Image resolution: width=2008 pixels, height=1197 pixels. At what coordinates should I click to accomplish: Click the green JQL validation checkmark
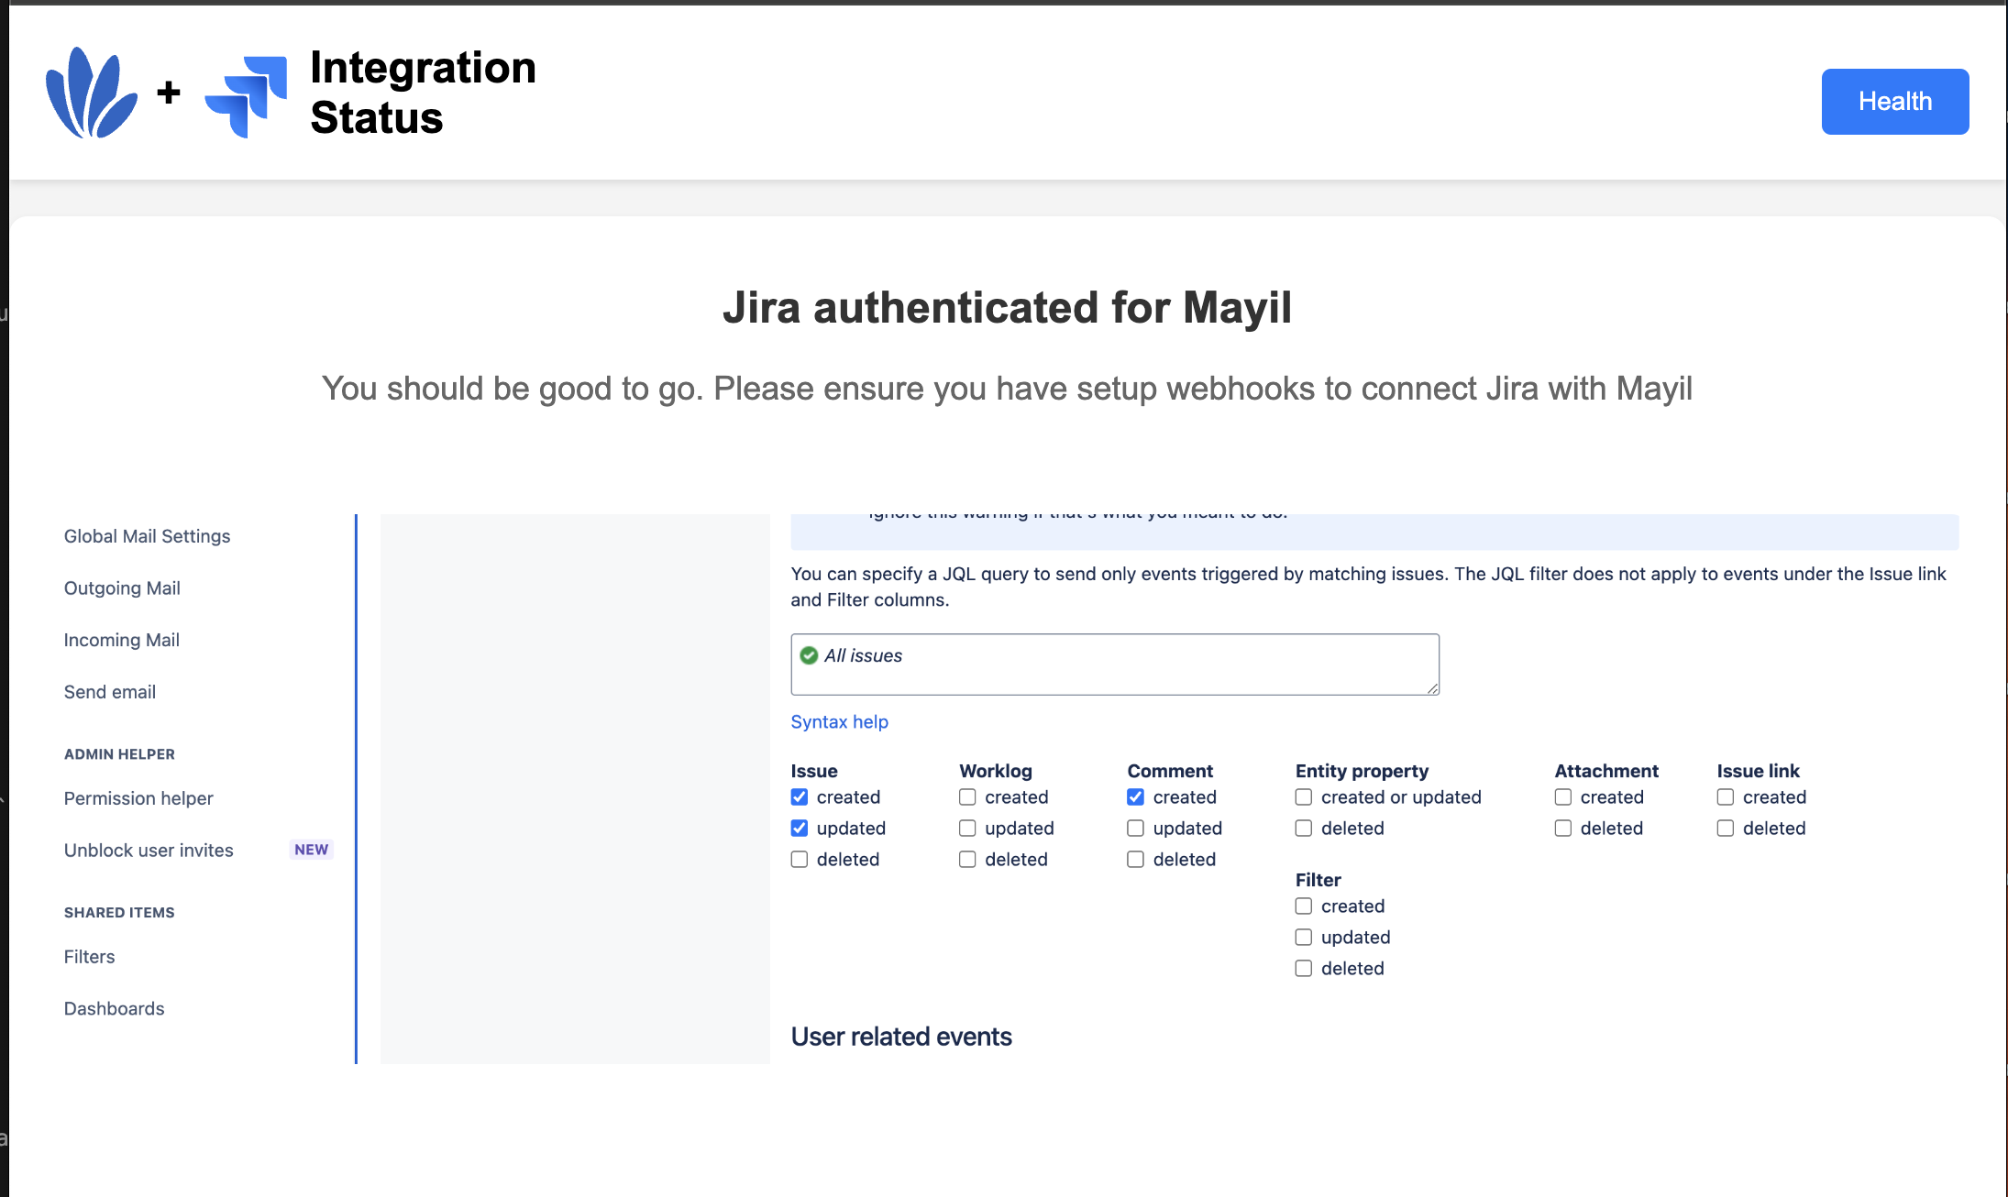tap(808, 654)
